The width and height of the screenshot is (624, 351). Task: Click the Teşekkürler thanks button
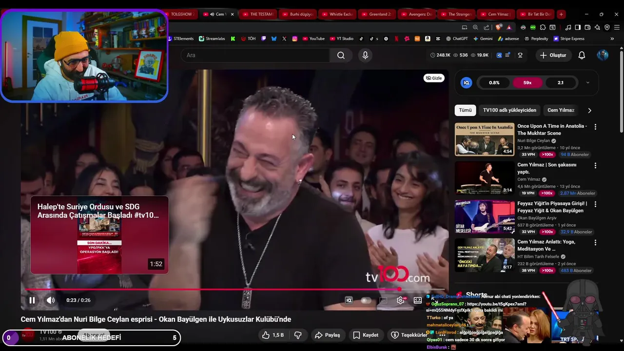coord(409,335)
